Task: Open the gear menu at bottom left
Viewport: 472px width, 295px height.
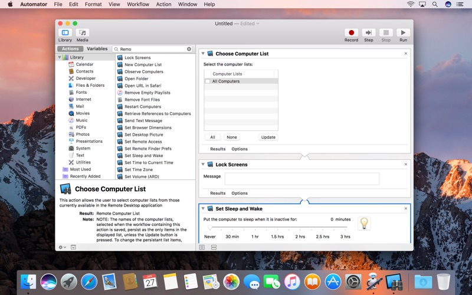Action: pyautogui.click(x=62, y=247)
